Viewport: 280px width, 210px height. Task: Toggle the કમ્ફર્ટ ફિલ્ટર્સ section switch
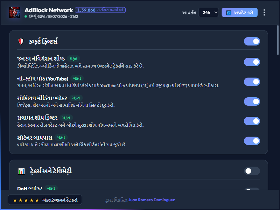(x=252, y=41)
